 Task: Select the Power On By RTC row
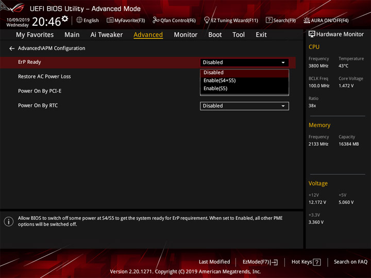point(38,106)
